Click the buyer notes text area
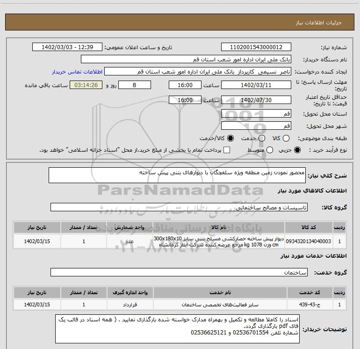The width and height of the screenshot is (360, 349). tap(178, 329)
